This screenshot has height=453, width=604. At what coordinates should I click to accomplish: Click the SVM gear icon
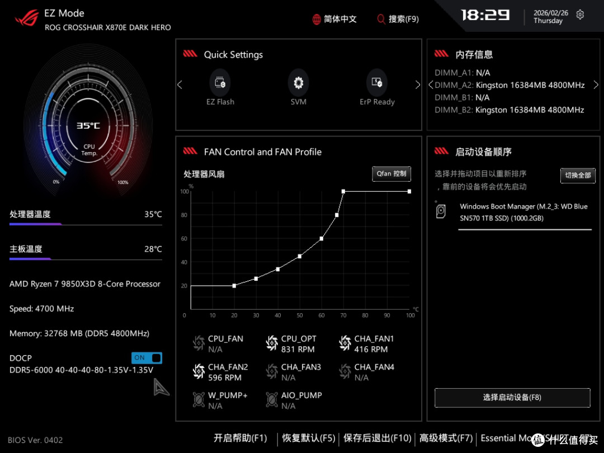[298, 82]
